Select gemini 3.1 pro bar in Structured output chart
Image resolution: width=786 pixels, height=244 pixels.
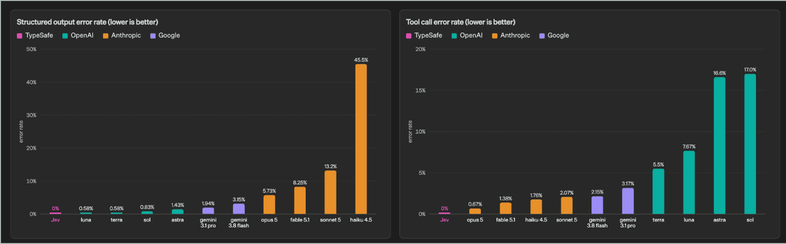click(x=208, y=211)
